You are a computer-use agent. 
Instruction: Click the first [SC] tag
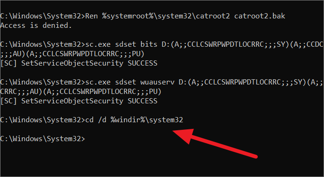pyautogui.click(x=9, y=63)
